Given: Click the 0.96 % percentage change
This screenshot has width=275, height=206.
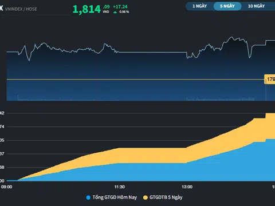Looking at the screenshot, I should (124, 12).
